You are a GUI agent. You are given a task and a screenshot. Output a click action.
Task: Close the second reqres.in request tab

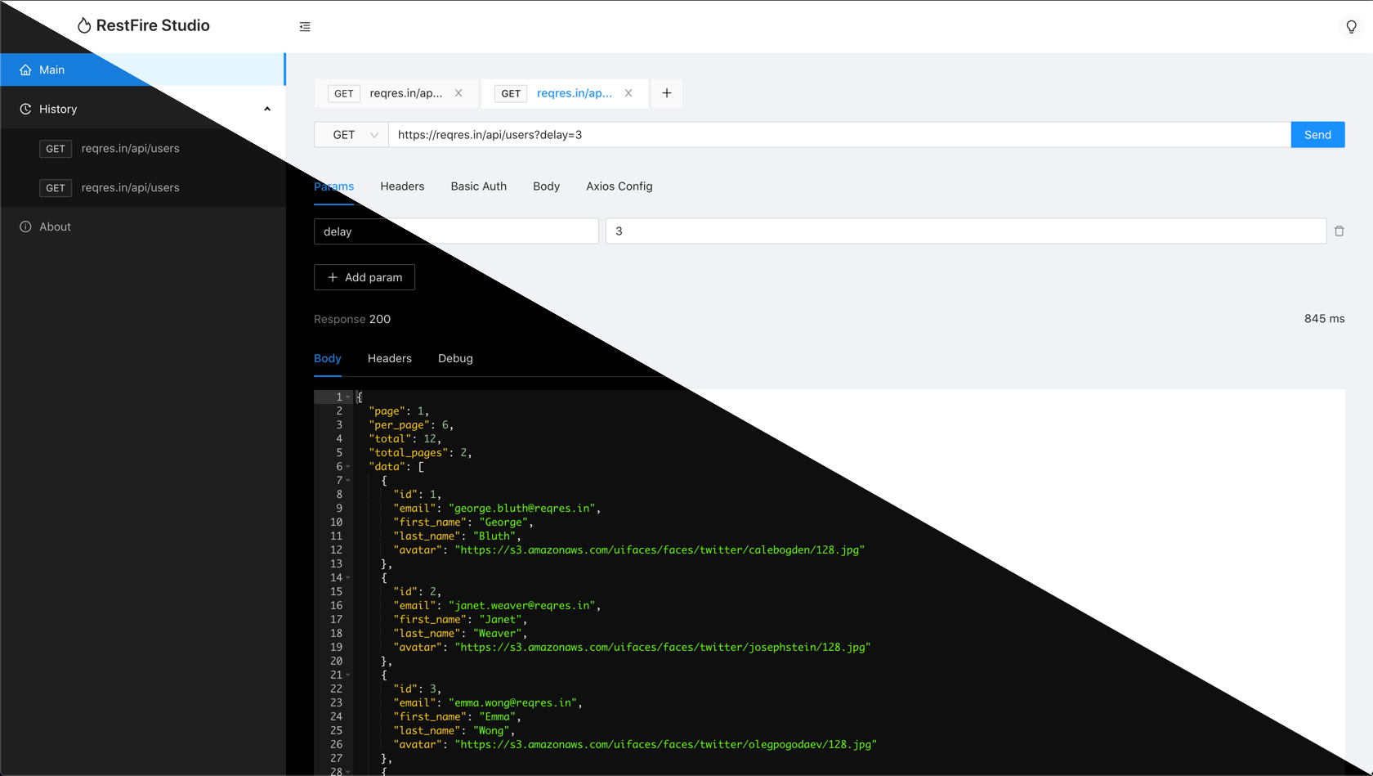628,93
